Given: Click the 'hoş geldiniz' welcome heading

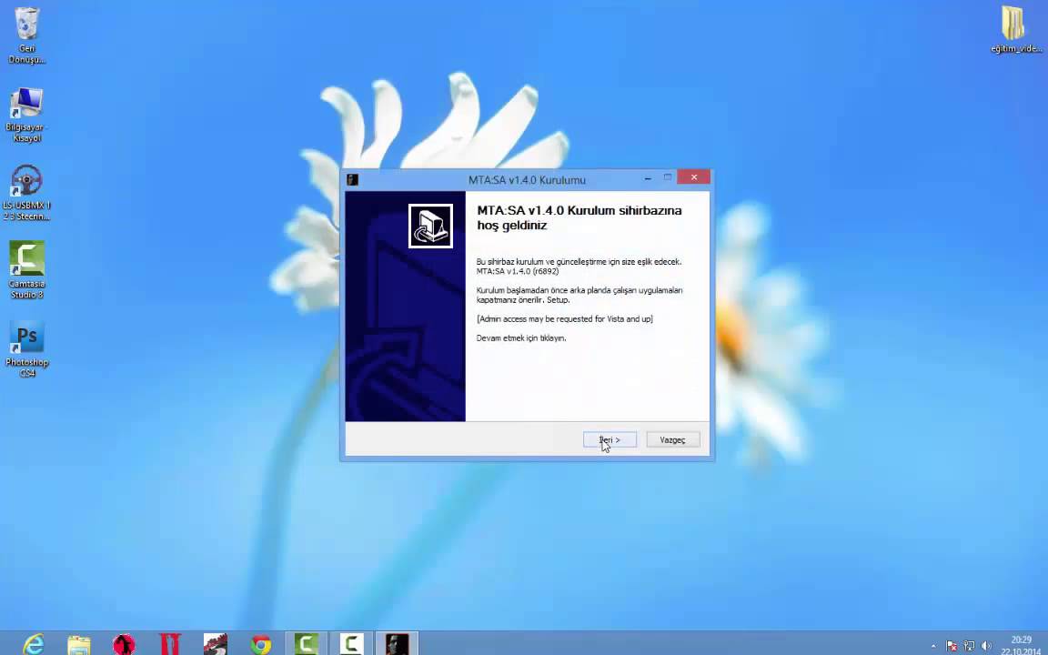Looking at the screenshot, I should [512, 226].
